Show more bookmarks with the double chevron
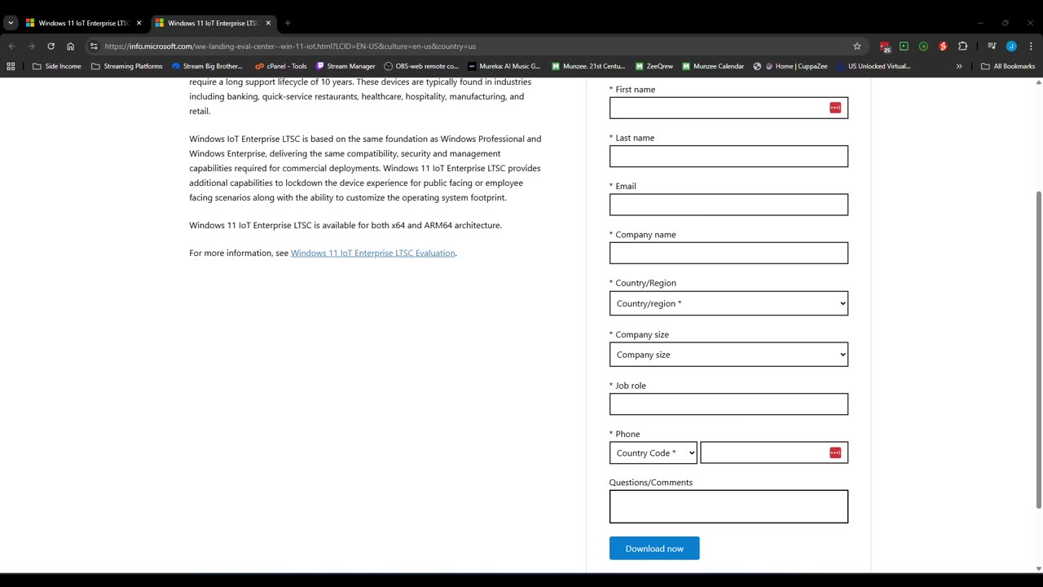Viewport: 1043px width, 587px height. click(x=959, y=66)
